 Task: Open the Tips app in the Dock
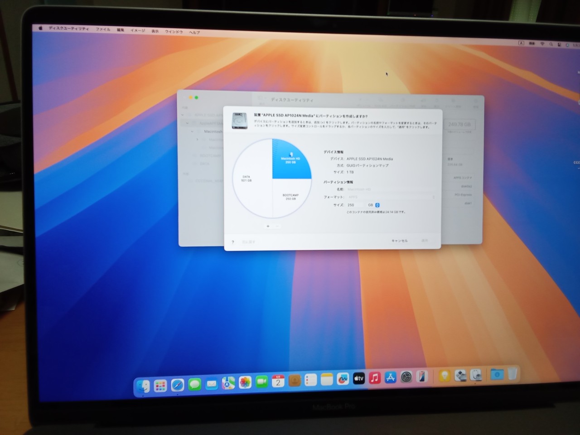(445, 376)
